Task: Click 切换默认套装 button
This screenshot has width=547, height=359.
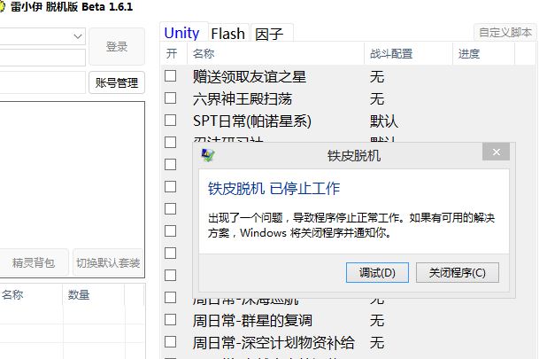Action: [108, 263]
